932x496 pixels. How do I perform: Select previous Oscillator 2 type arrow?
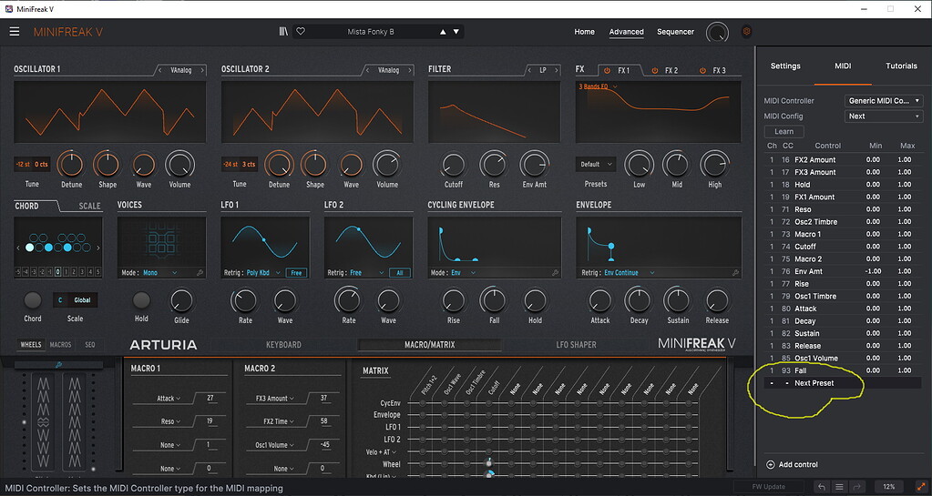tap(367, 70)
